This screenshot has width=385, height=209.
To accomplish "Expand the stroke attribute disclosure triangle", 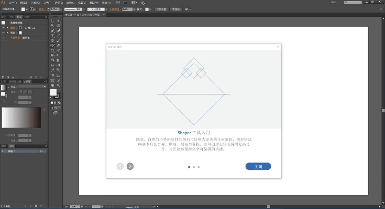I will tap(7, 28).
